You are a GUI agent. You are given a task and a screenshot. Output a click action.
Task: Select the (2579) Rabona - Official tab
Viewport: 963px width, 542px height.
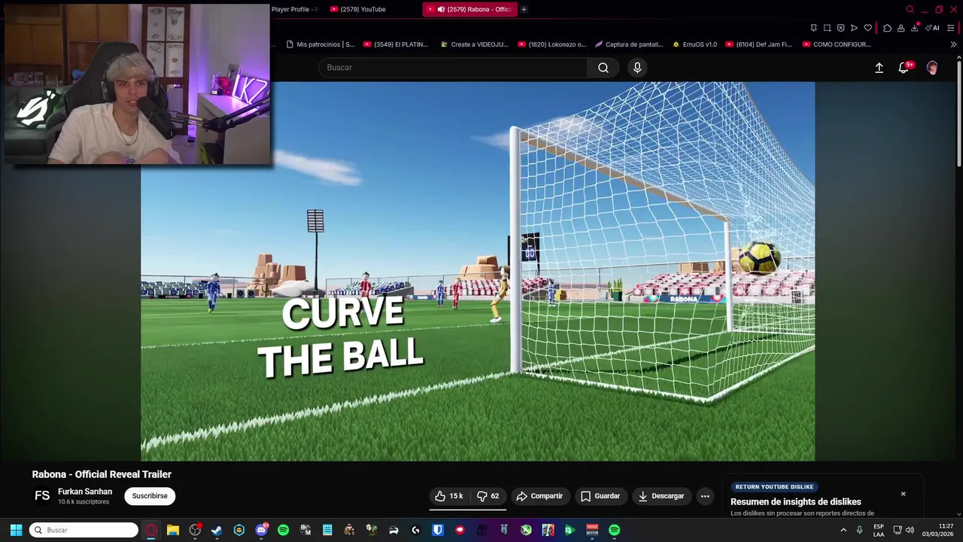pos(469,9)
